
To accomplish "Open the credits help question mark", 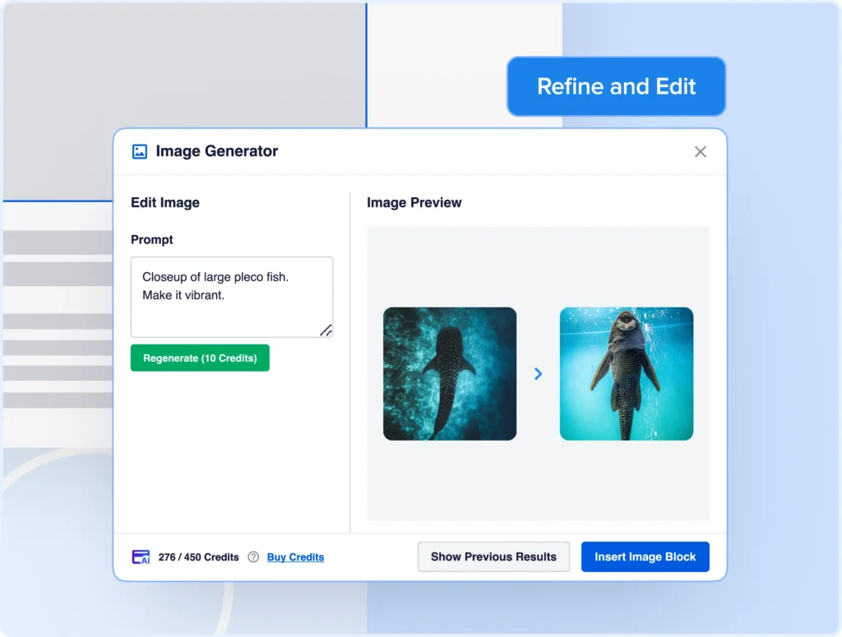I will pyautogui.click(x=253, y=557).
